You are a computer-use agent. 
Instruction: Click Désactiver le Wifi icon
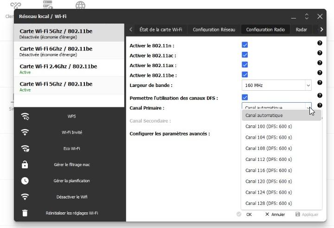(25, 197)
